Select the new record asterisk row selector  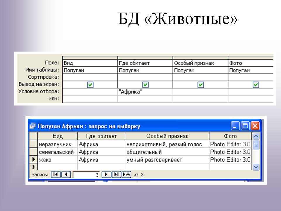point(33,167)
